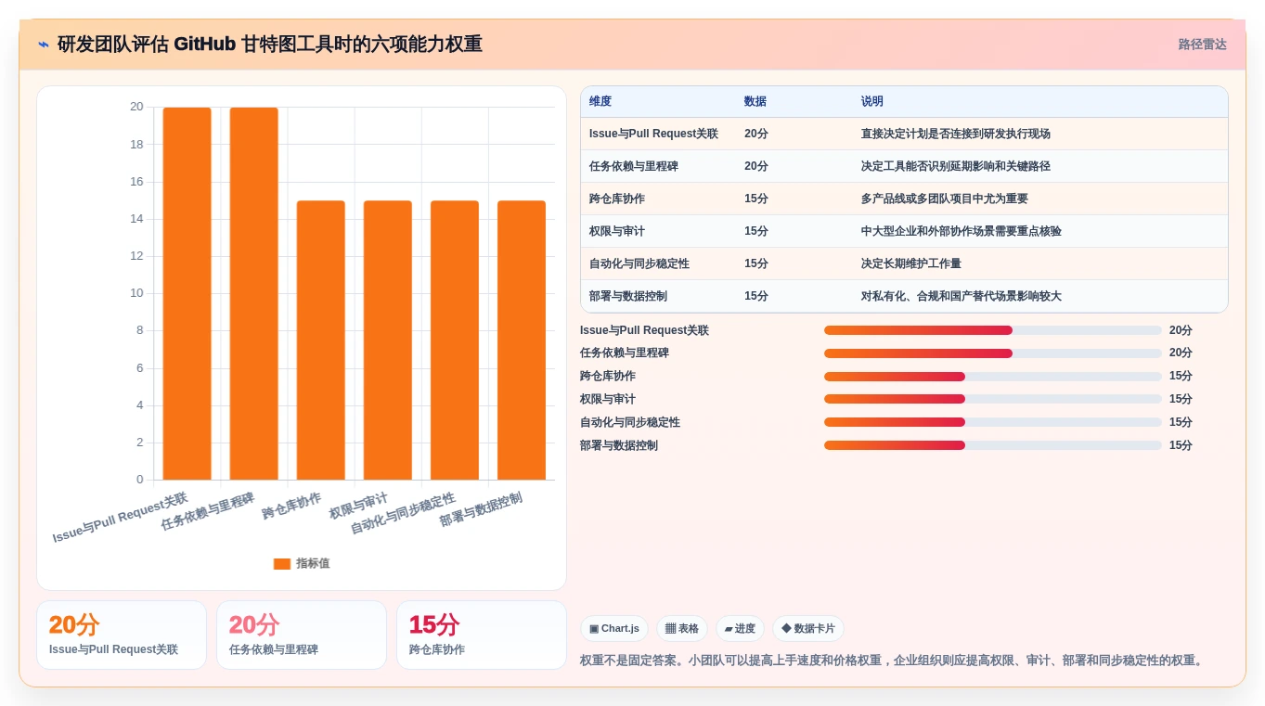This screenshot has height=706, width=1265.
Task: Click the 权重不是固定答案 footer note
Action: click(x=893, y=661)
